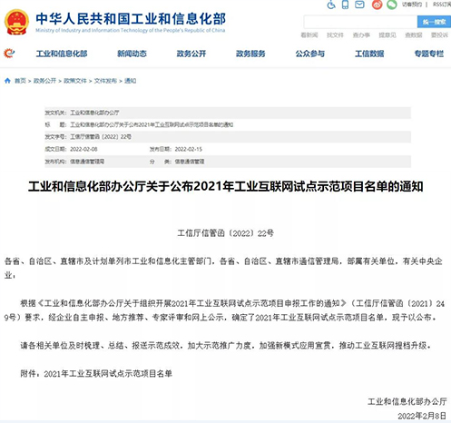Click the 文件发布 breadcrumb link
Screen dimensions: 451x423
tap(105, 81)
